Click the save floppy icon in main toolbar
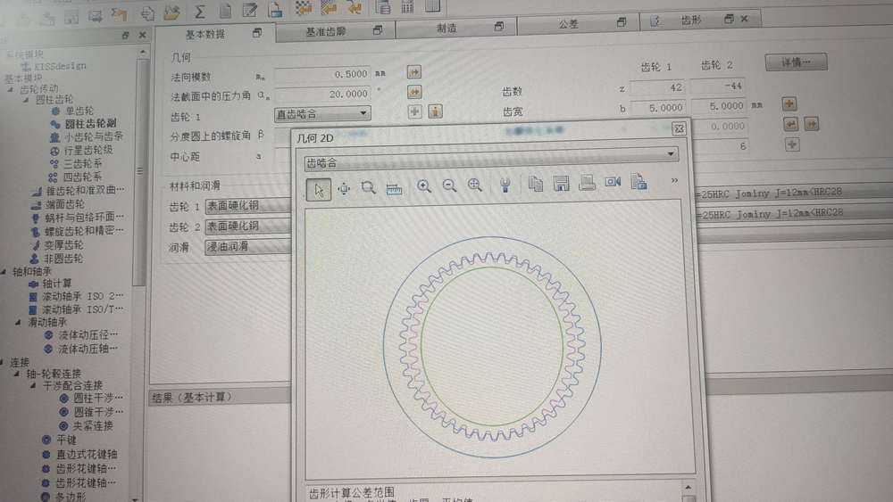Screen dimensions: 893x502 (x=71, y=18)
